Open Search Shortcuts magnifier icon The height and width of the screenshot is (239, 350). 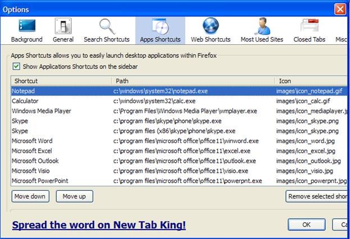tap(106, 26)
